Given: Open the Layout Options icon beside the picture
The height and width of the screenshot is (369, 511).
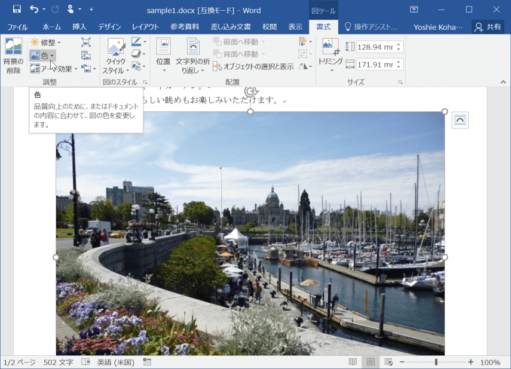Looking at the screenshot, I should pos(460,120).
